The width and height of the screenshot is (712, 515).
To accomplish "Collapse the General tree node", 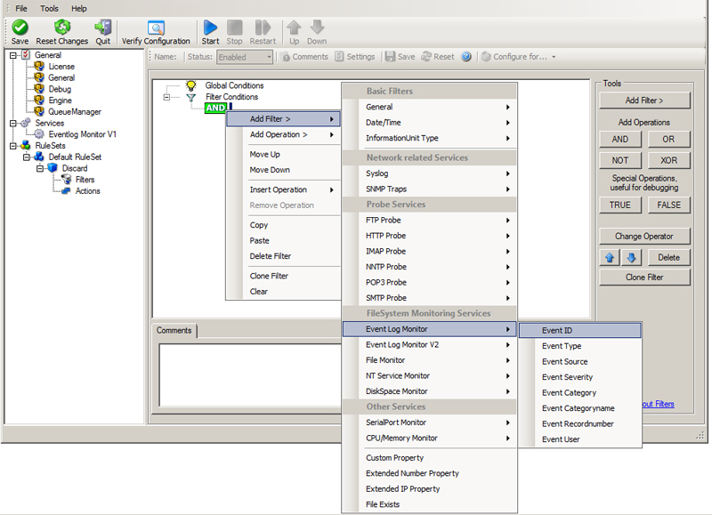I will pyautogui.click(x=13, y=55).
